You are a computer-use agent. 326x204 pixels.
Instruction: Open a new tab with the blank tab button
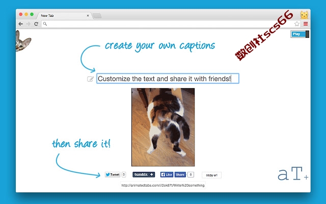(97, 16)
